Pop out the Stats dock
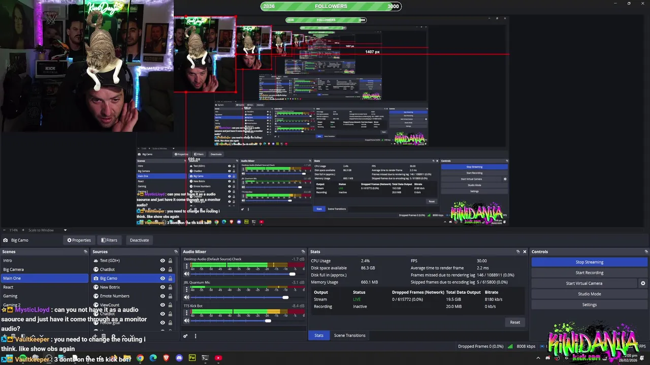Screen dimensions: 650x365 pyautogui.click(x=517, y=251)
